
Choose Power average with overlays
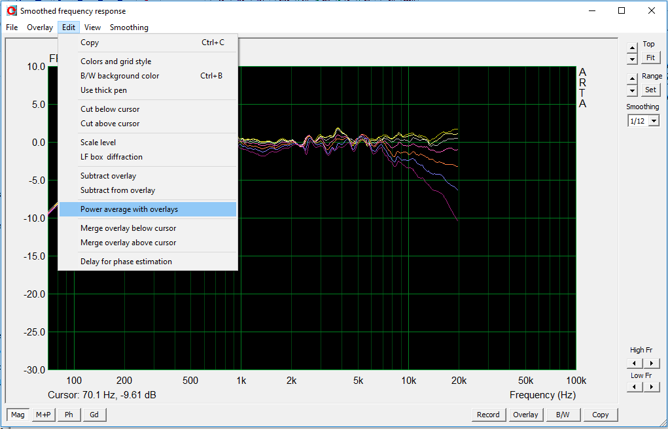tap(148, 209)
